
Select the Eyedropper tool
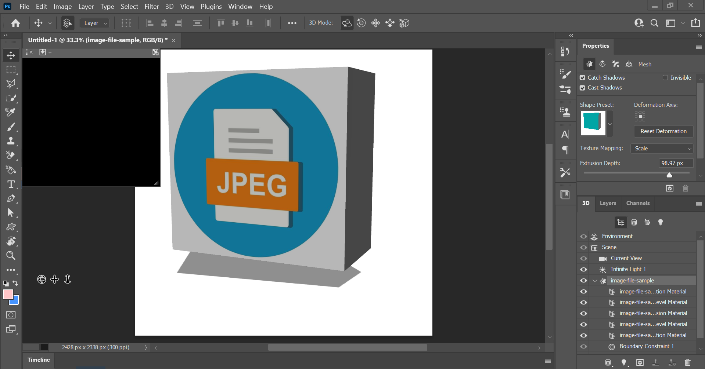click(x=11, y=112)
